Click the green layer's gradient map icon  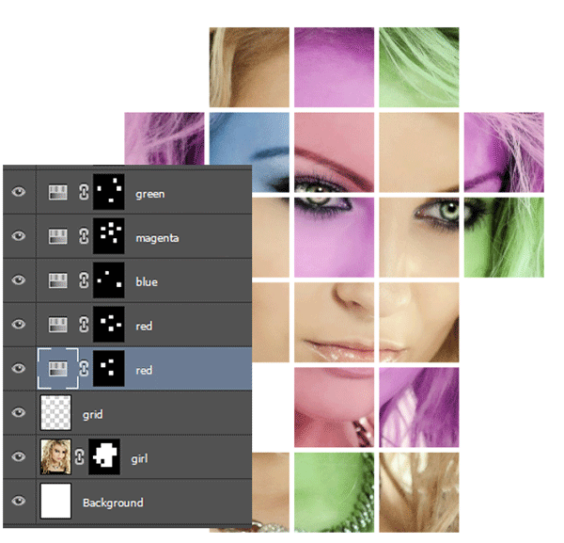click(58, 193)
